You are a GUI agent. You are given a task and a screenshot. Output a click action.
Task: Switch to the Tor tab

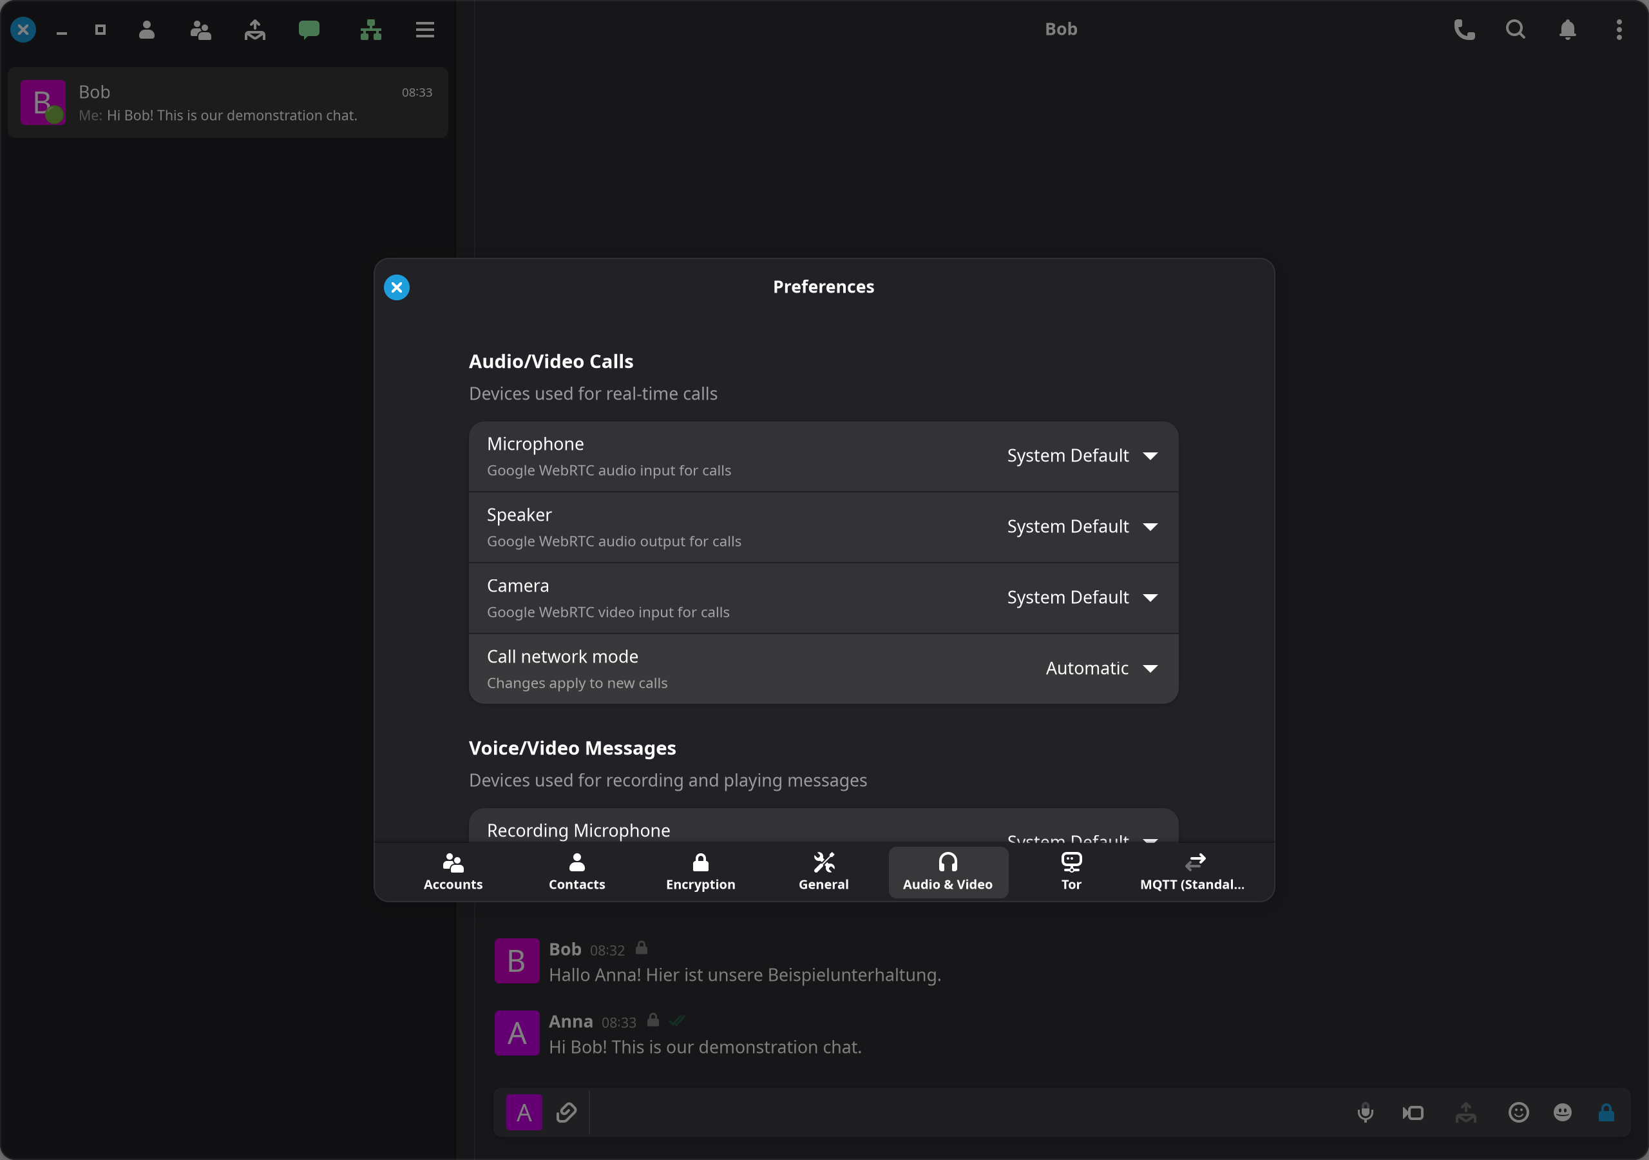pos(1071,872)
